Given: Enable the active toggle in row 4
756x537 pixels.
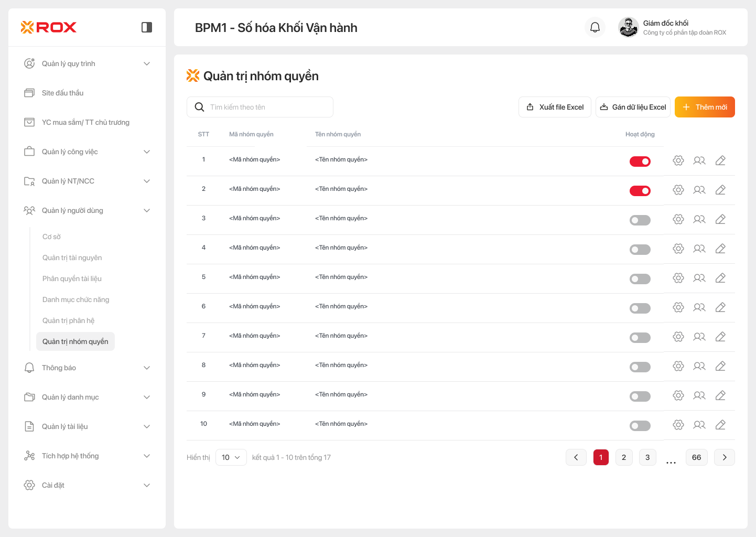Looking at the screenshot, I should click(x=640, y=250).
